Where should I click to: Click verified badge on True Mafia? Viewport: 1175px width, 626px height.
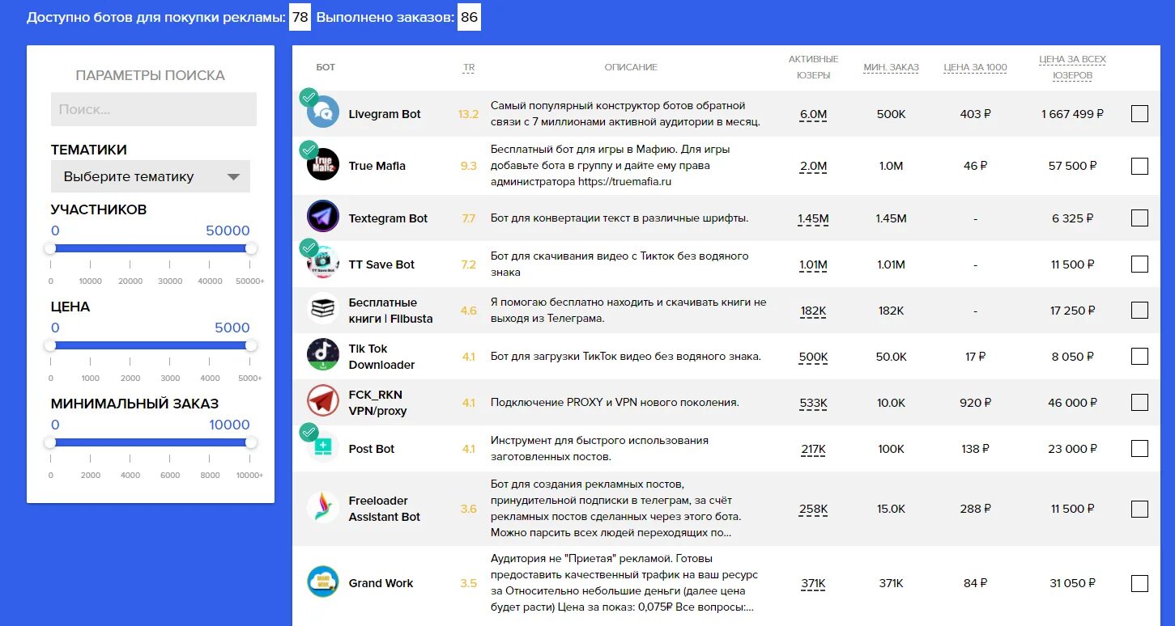(308, 150)
